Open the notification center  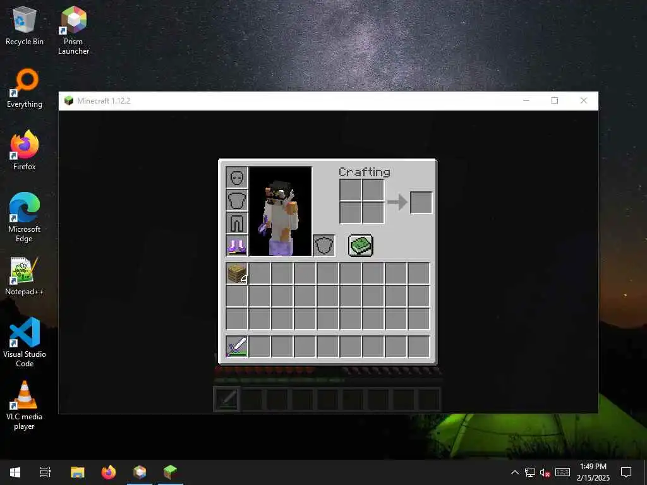(x=626, y=472)
